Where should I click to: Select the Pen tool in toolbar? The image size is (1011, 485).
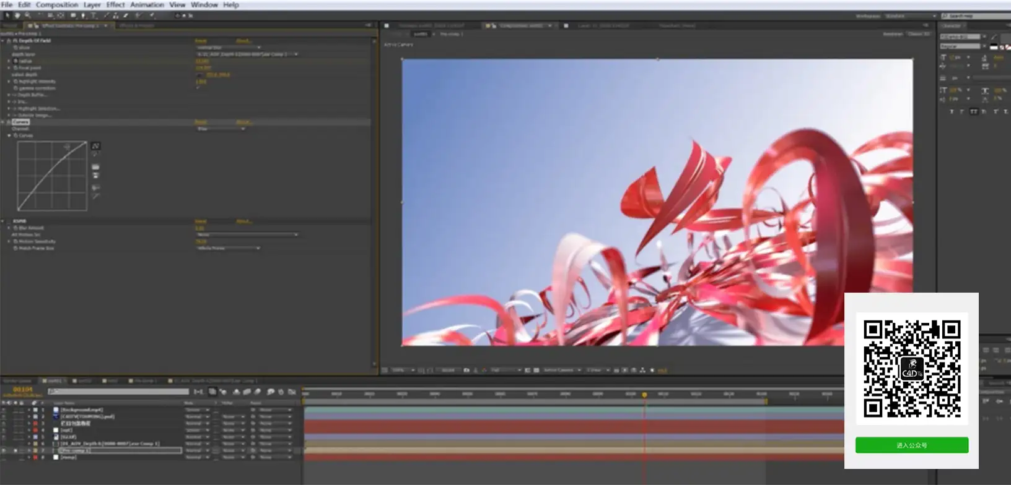tap(83, 15)
